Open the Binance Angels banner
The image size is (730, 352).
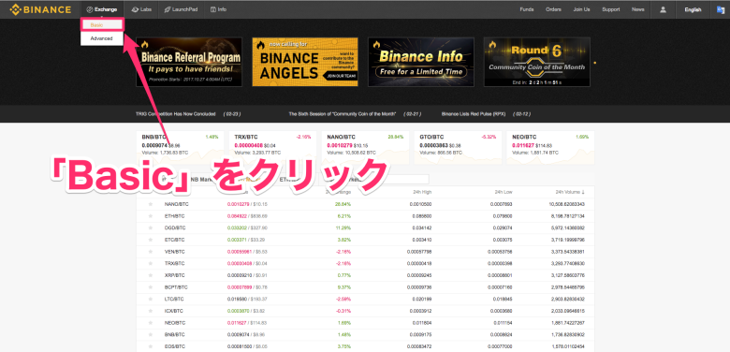pyautogui.click(x=305, y=62)
